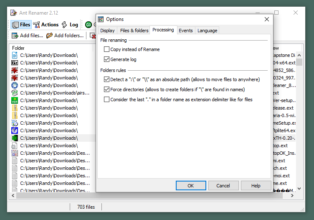The height and width of the screenshot is (220, 314).
Task: Confirm options with the OK button
Action: click(191, 186)
